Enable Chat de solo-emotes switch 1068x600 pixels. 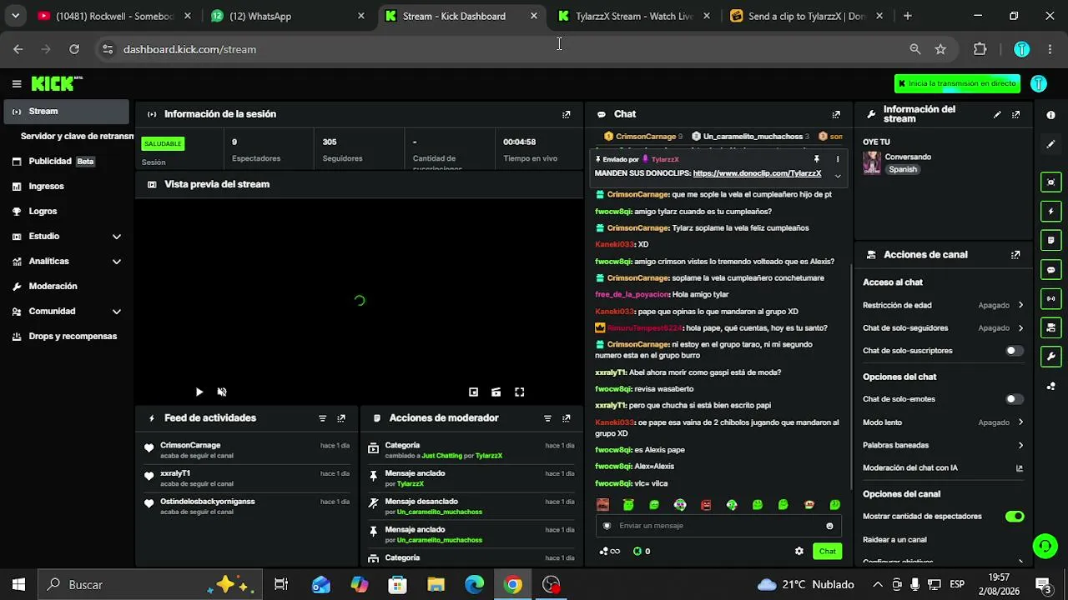tap(1014, 399)
